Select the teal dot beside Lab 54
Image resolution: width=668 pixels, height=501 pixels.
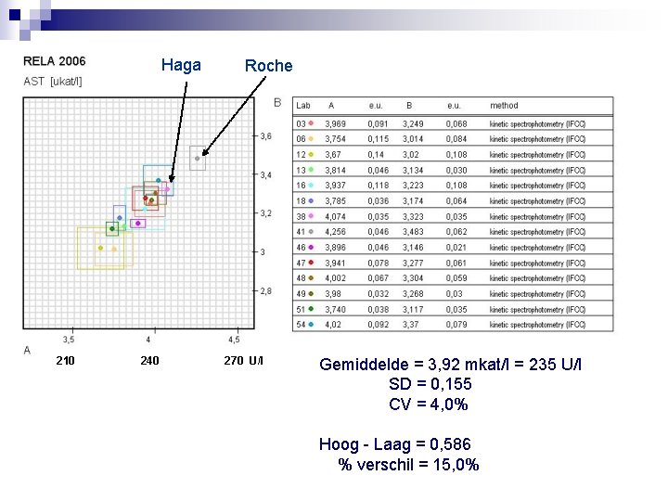311,324
